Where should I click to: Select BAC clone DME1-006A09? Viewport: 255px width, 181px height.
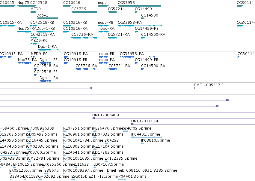[x=105, y=115]
